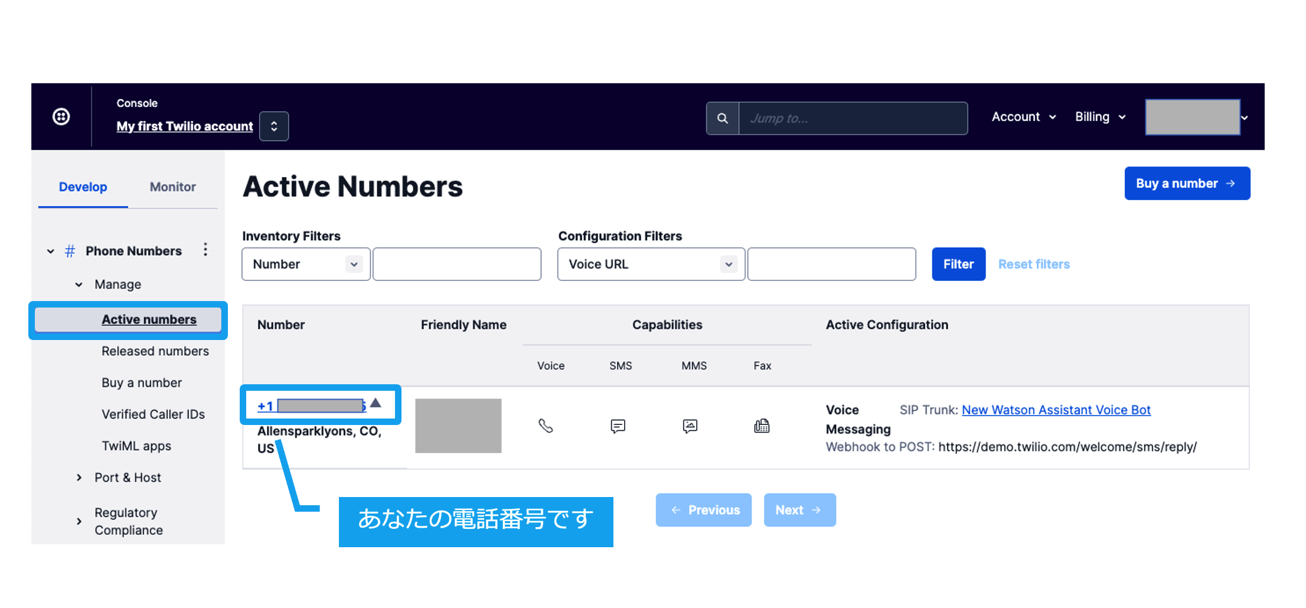Click the Number column header
The width and height of the screenshot is (1306, 608).
pyautogui.click(x=281, y=325)
